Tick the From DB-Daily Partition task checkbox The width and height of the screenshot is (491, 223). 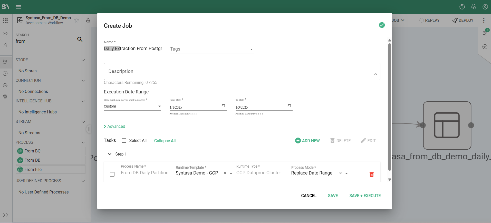click(112, 174)
